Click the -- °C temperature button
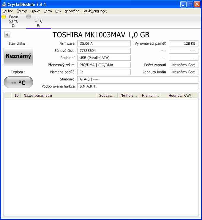Screen dimensions: 202x220 click(18, 82)
